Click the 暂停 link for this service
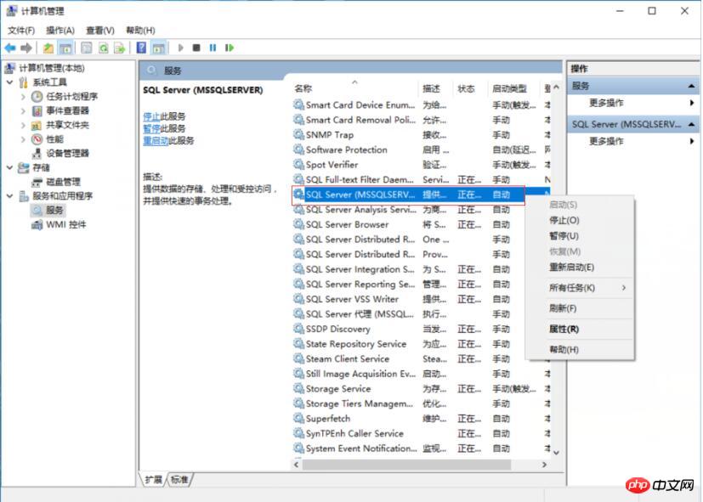Viewport: 703px width, 502px height. click(x=151, y=128)
